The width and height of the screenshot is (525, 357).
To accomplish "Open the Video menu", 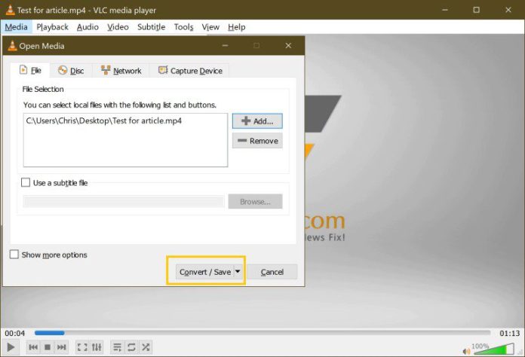I will [x=118, y=27].
